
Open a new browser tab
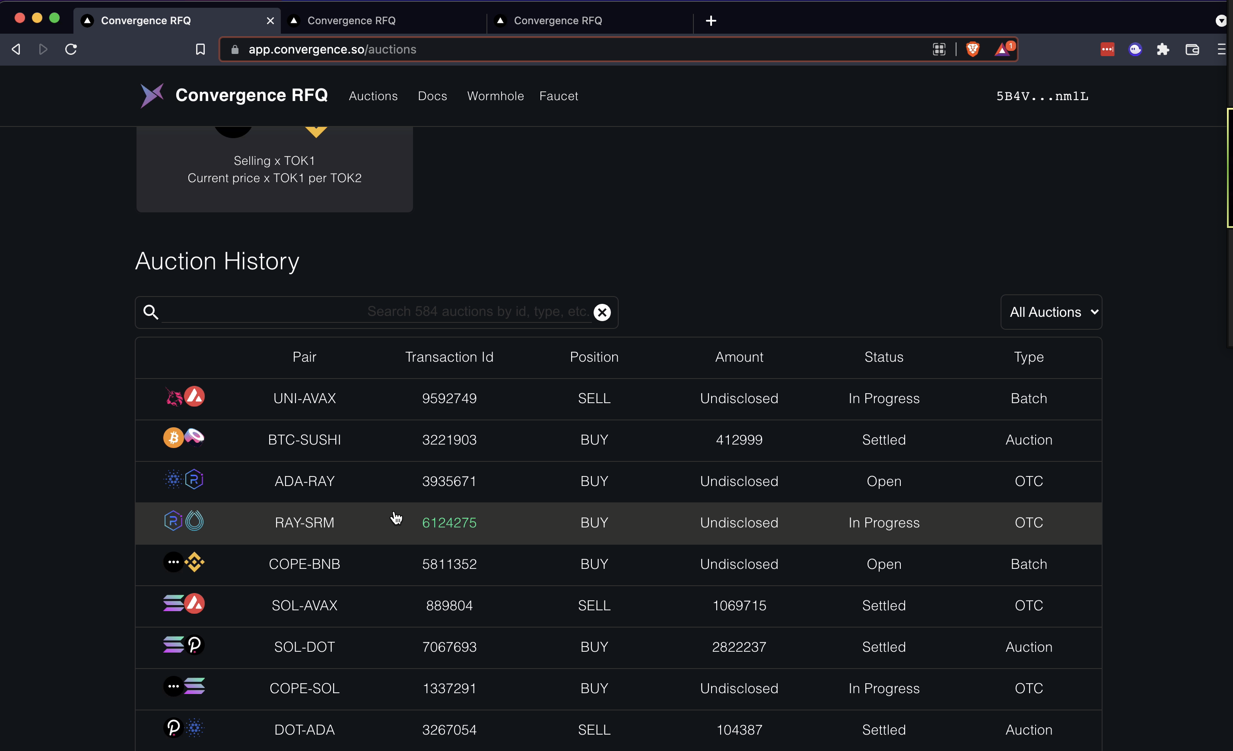711,20
